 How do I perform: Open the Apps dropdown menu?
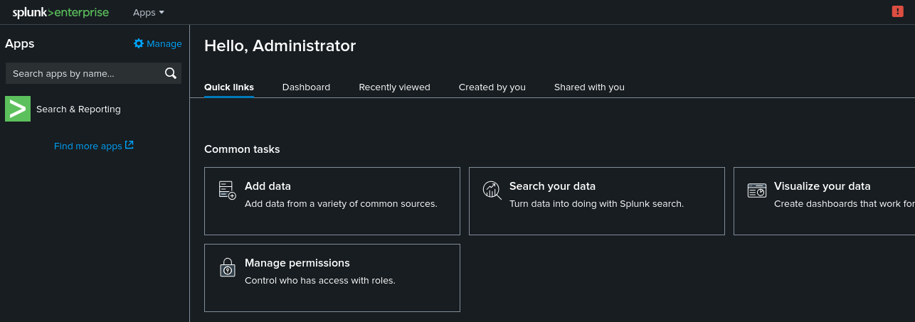[149, 12]
